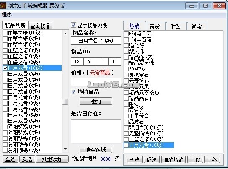Click the sword app icon in title bar

[3, 5]
